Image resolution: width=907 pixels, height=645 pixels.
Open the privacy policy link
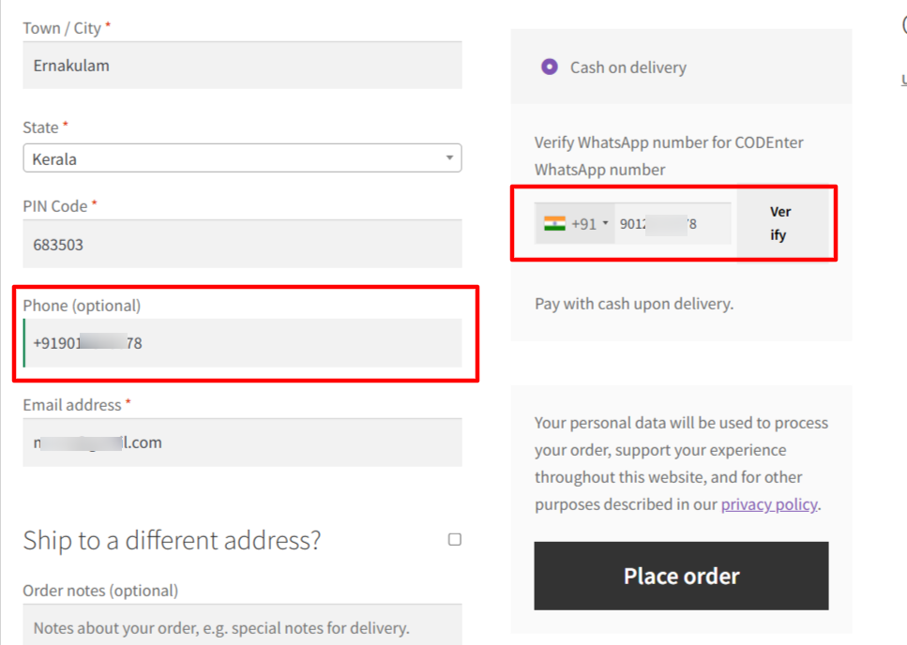pyautogui.click(x=769, y=504)
